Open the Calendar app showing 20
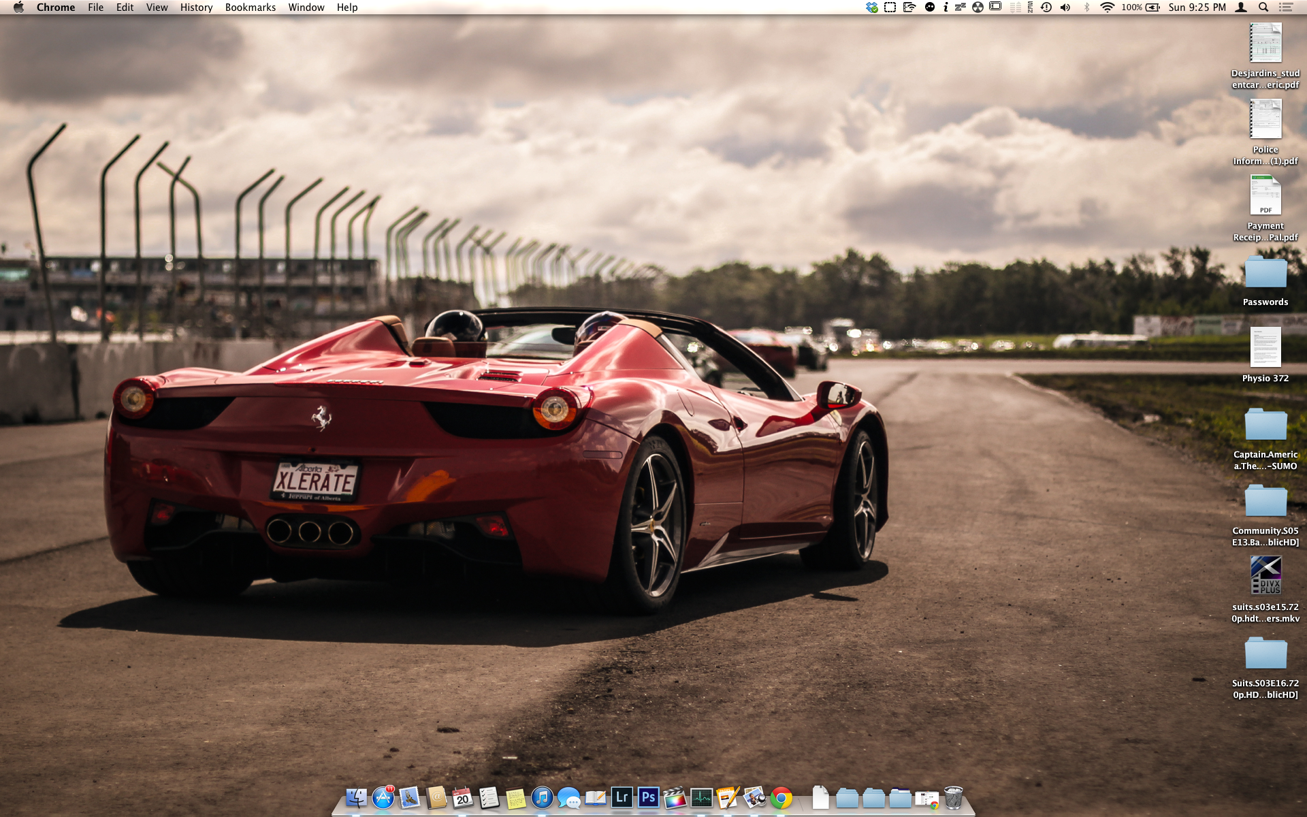Viewport: 1307px width, 817px height. pos(463,797)
